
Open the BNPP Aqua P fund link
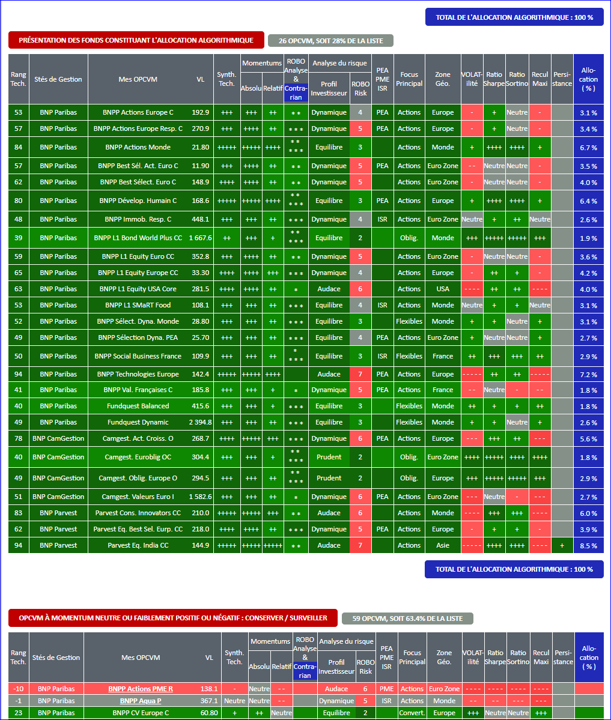coord(141,701)
